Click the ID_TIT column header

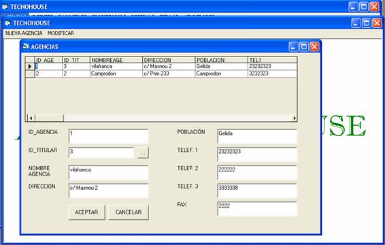[76, 60]
